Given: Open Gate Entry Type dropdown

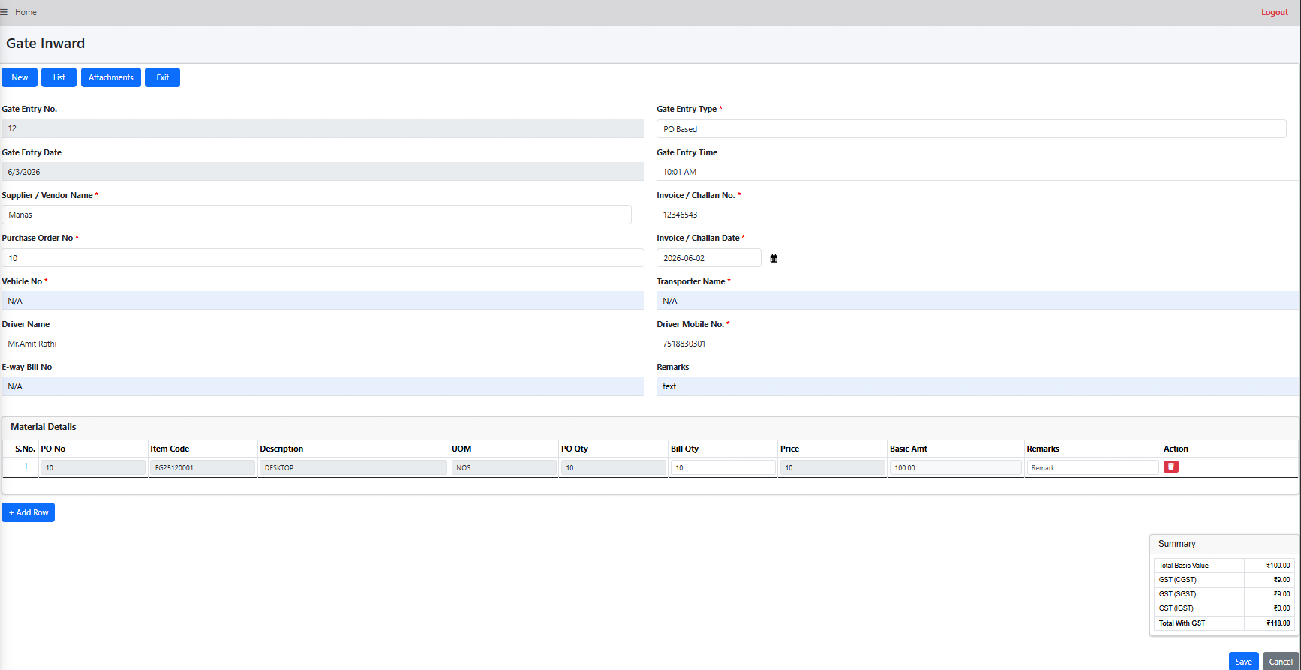Looking at the screenshot, I should click(971, 129).
